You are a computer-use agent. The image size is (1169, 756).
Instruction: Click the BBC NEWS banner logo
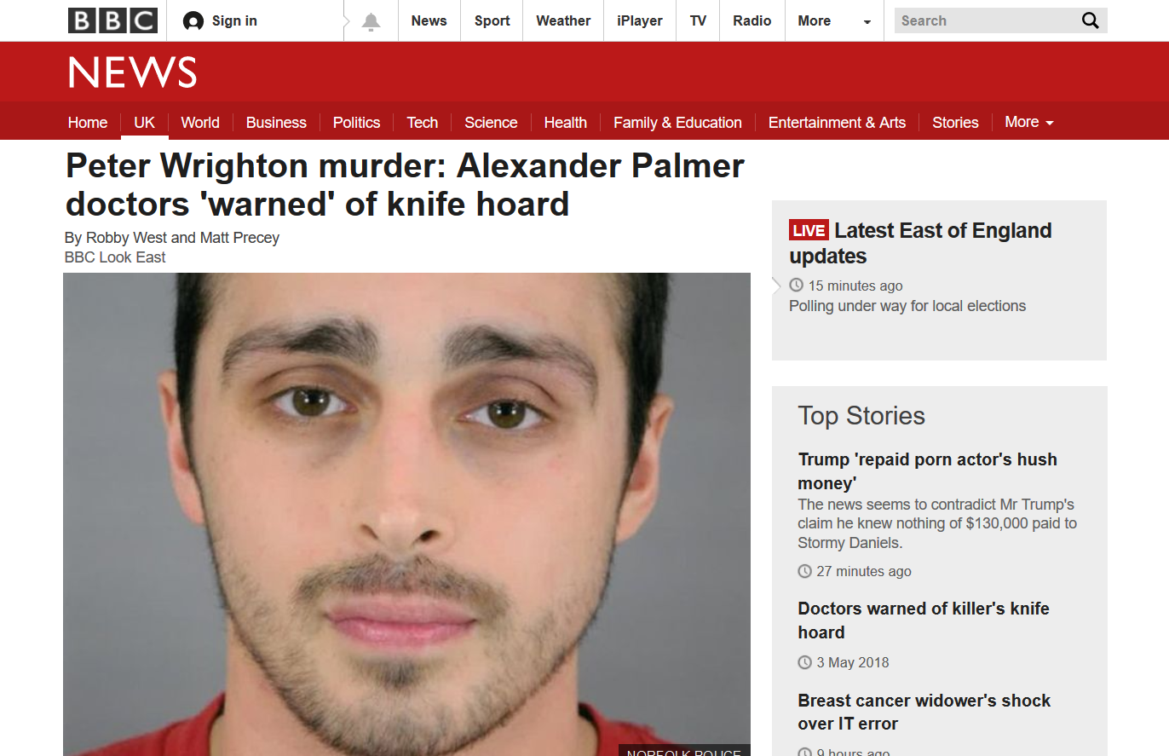(133, 73)
